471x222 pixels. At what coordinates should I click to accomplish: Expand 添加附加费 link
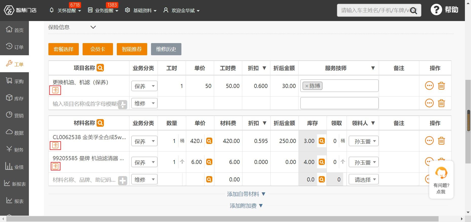[x=246, y=206]
